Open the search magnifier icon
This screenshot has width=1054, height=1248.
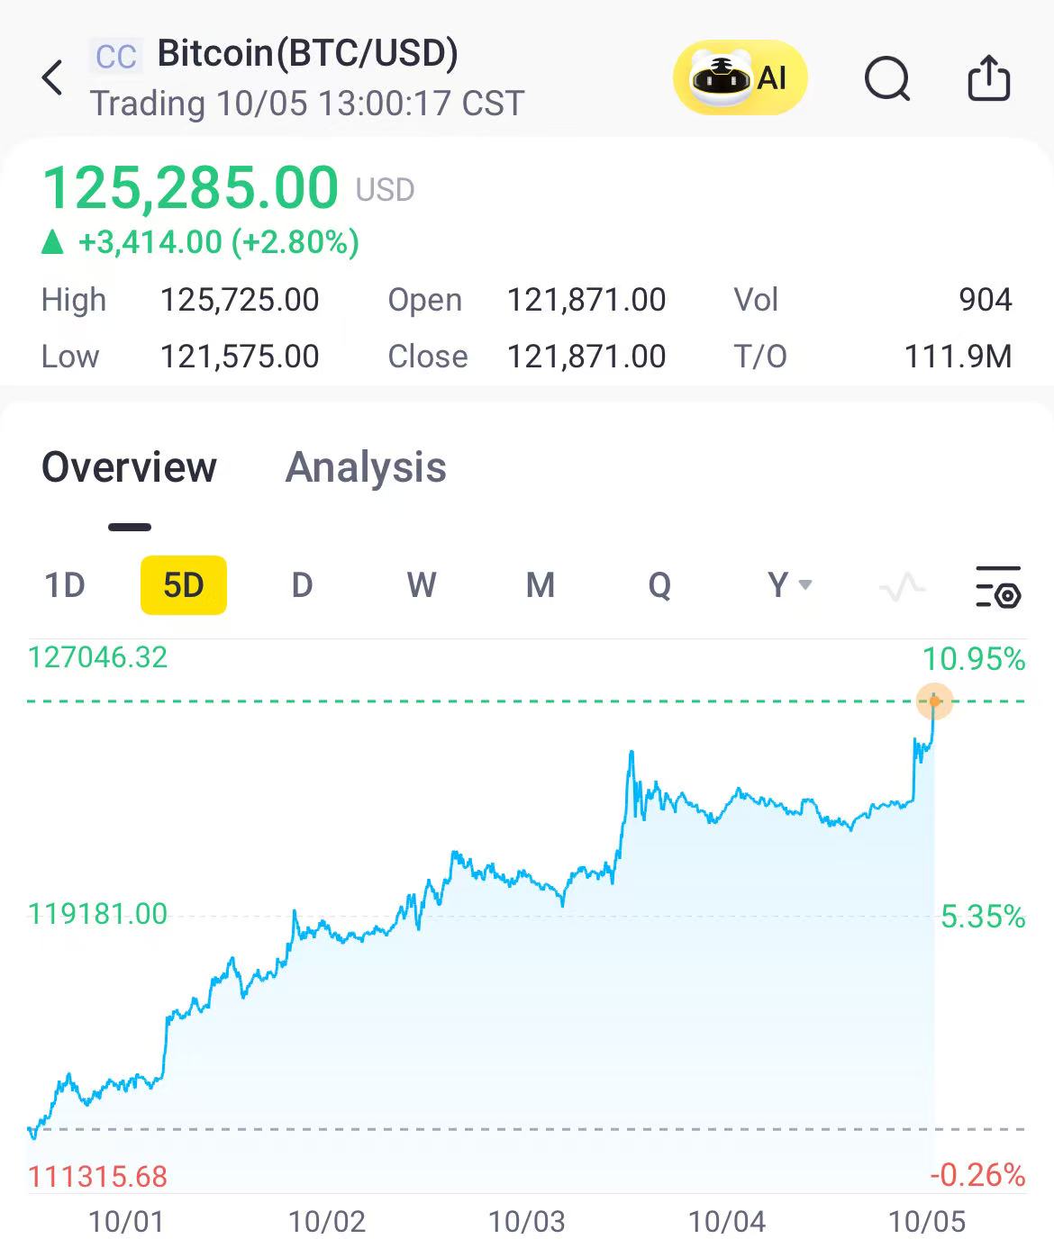(x=887, y=78)
